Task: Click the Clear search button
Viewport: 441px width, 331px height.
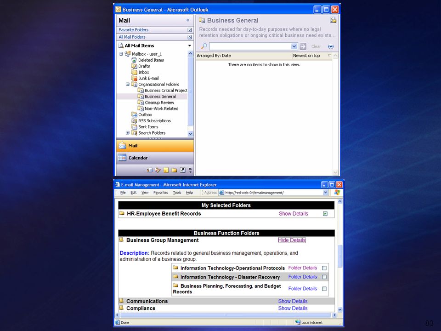Action: click(316, 46)
